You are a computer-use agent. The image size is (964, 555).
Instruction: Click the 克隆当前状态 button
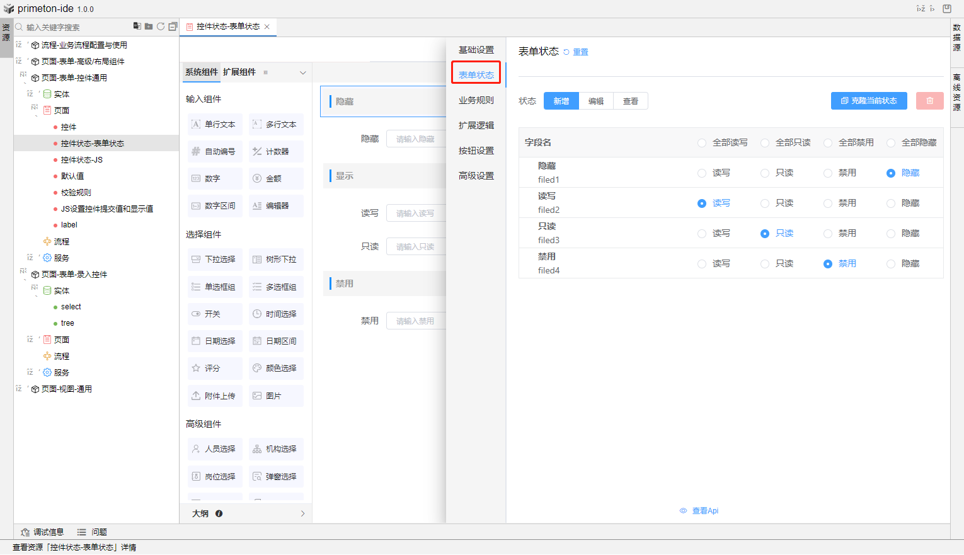(869, 101)
